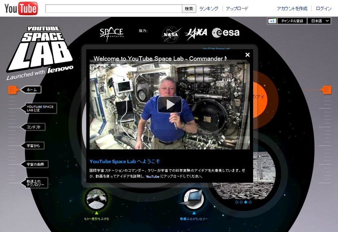
Task: Select the 軌道上のテクノロジー menu item
Action: 35,183
